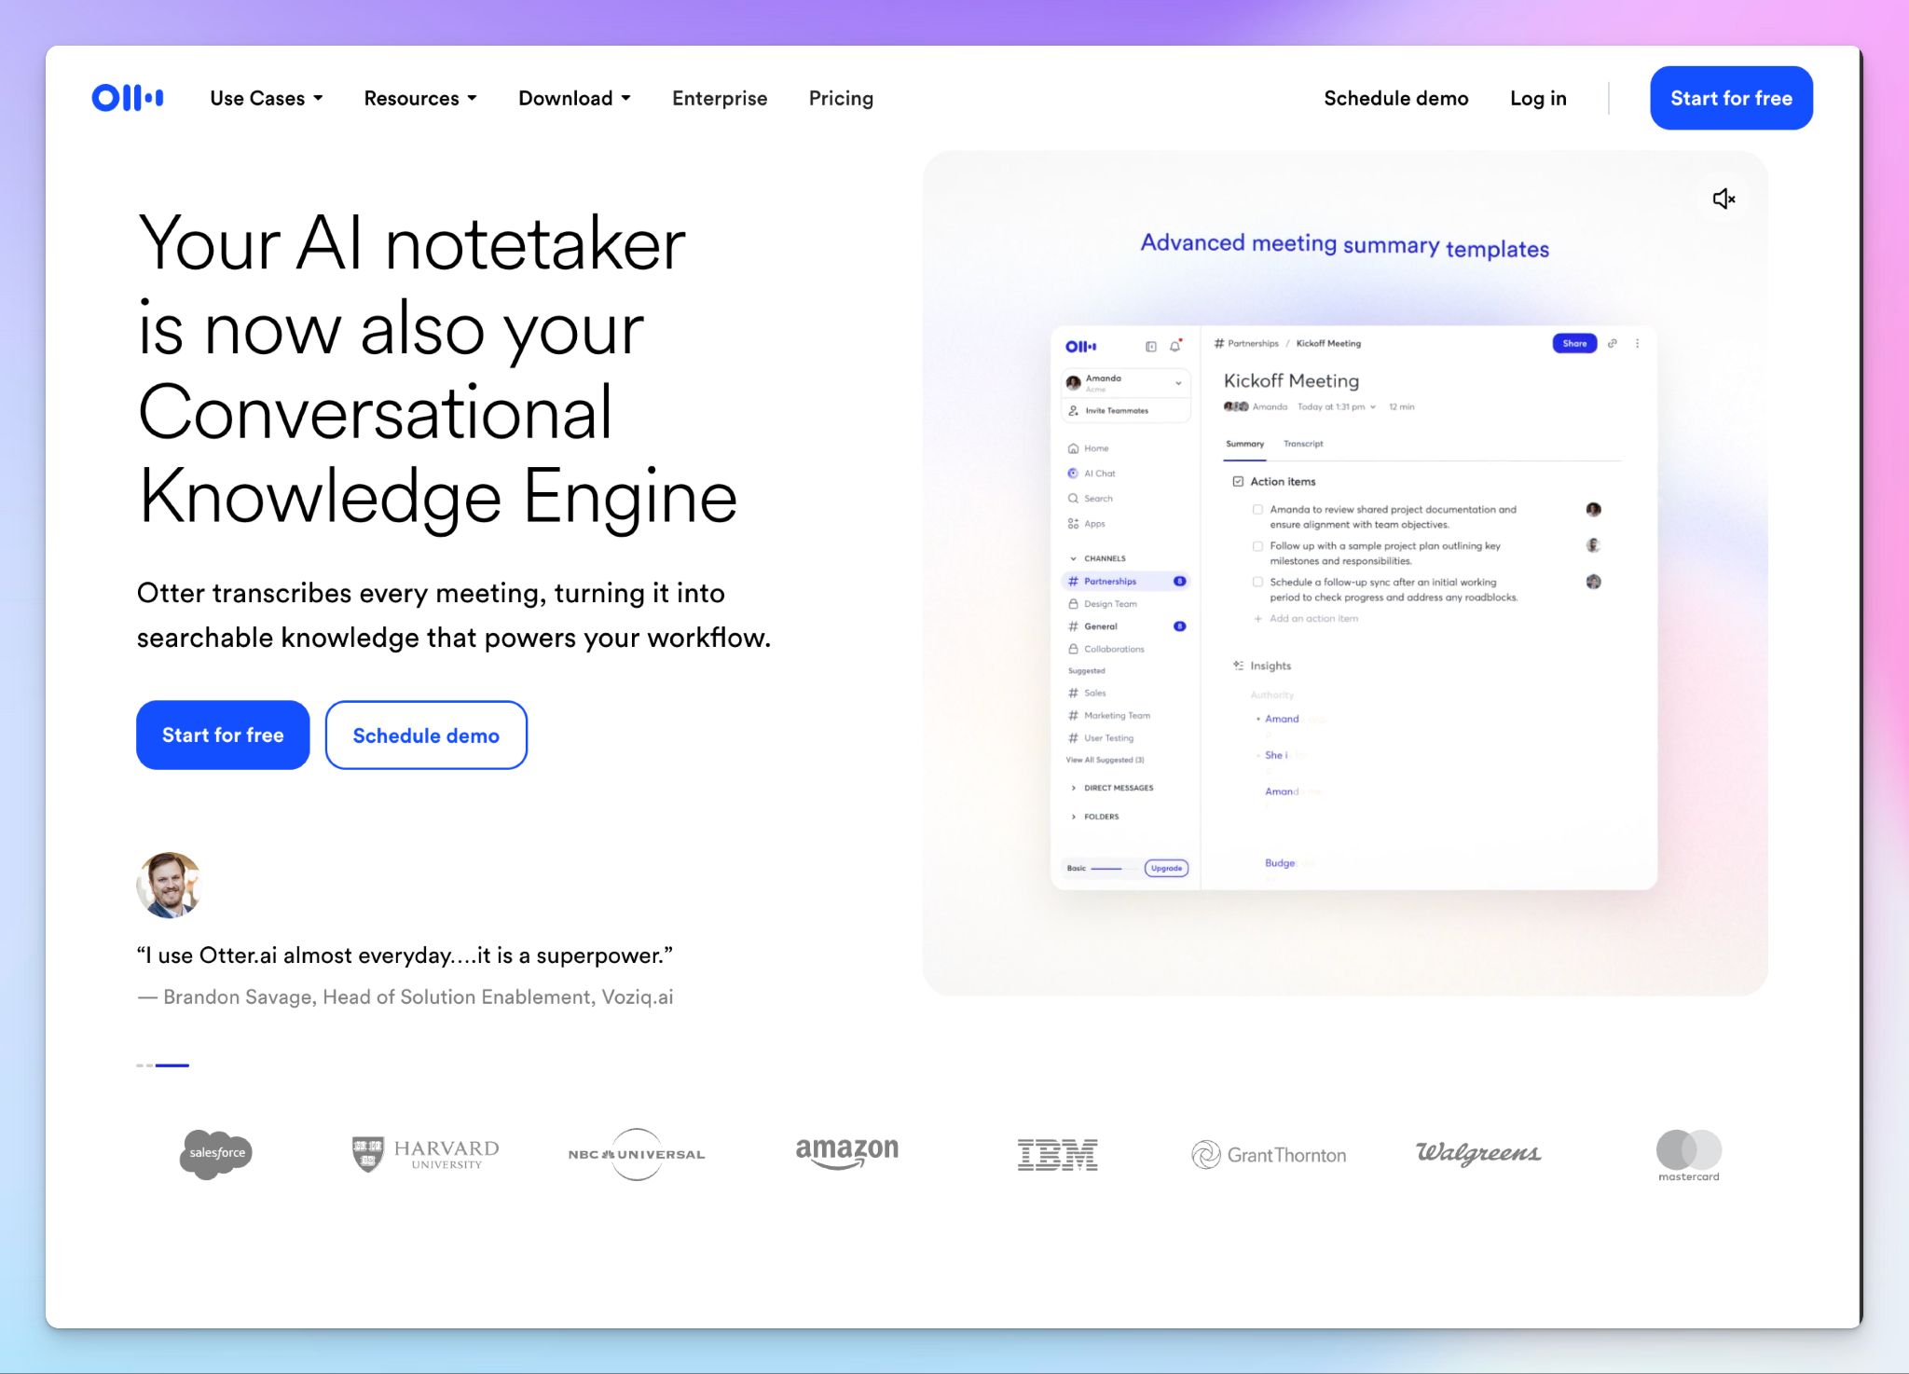This screenshot has width=1909, height=1374.
Task: Click Brandon Savage's testimonial photo
Action: [x=169, y=885]
